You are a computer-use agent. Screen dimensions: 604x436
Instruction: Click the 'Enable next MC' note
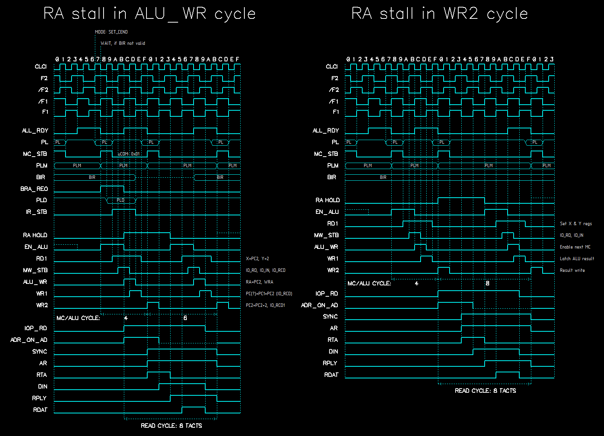pos(575,247)
